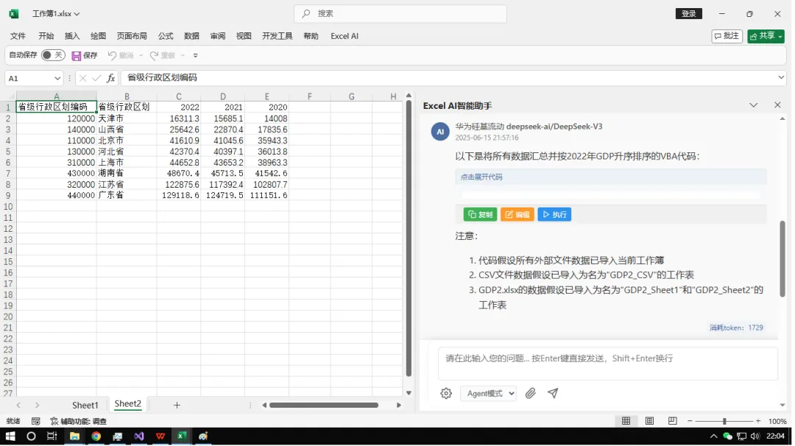Viewport: 795px width, 446px height.
Task: Click the question input field in AI panel
Action: click(607, 364)
